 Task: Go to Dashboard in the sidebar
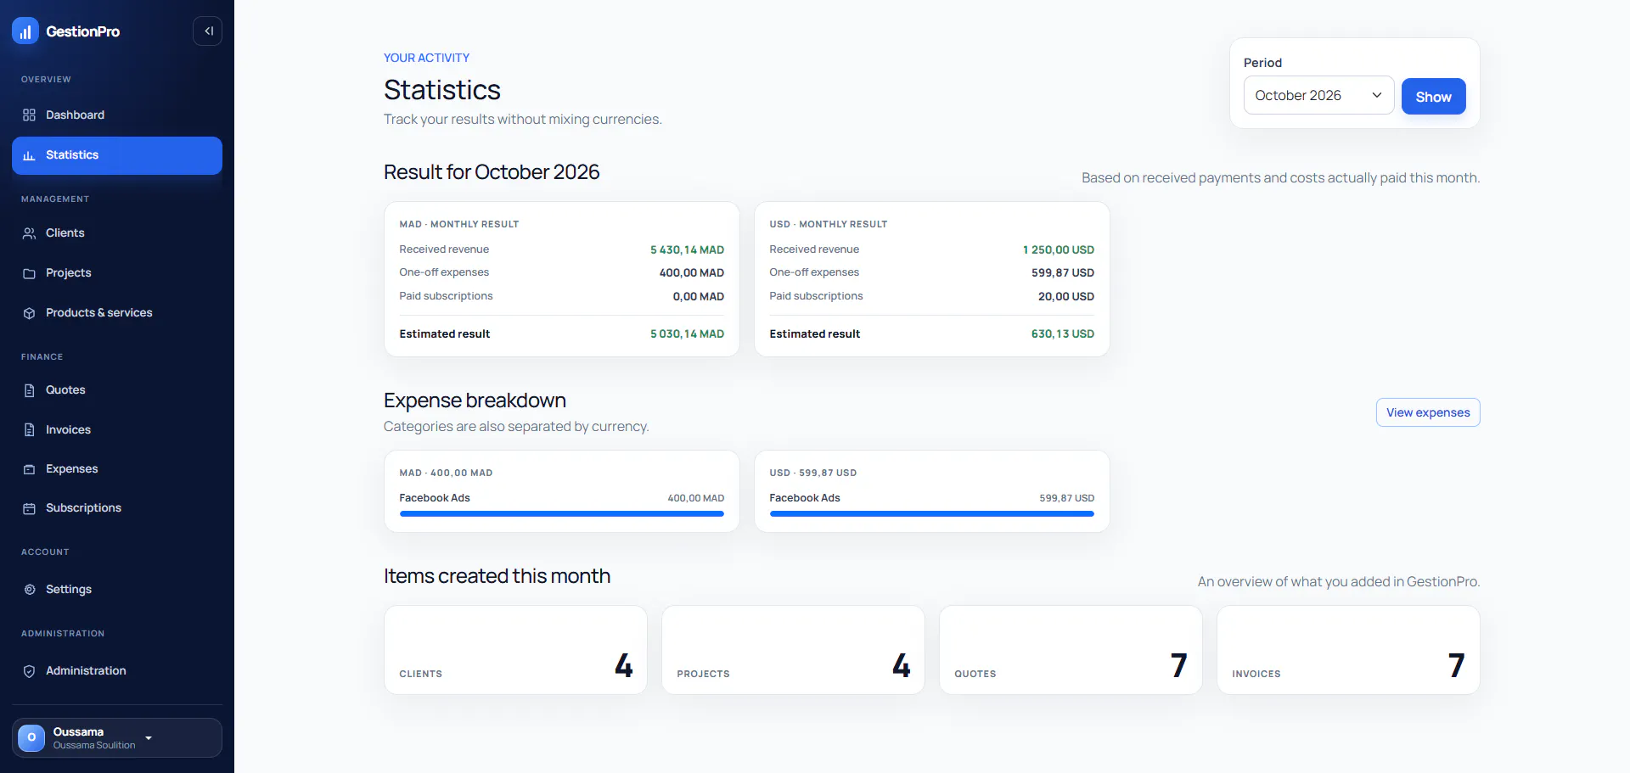117,115
